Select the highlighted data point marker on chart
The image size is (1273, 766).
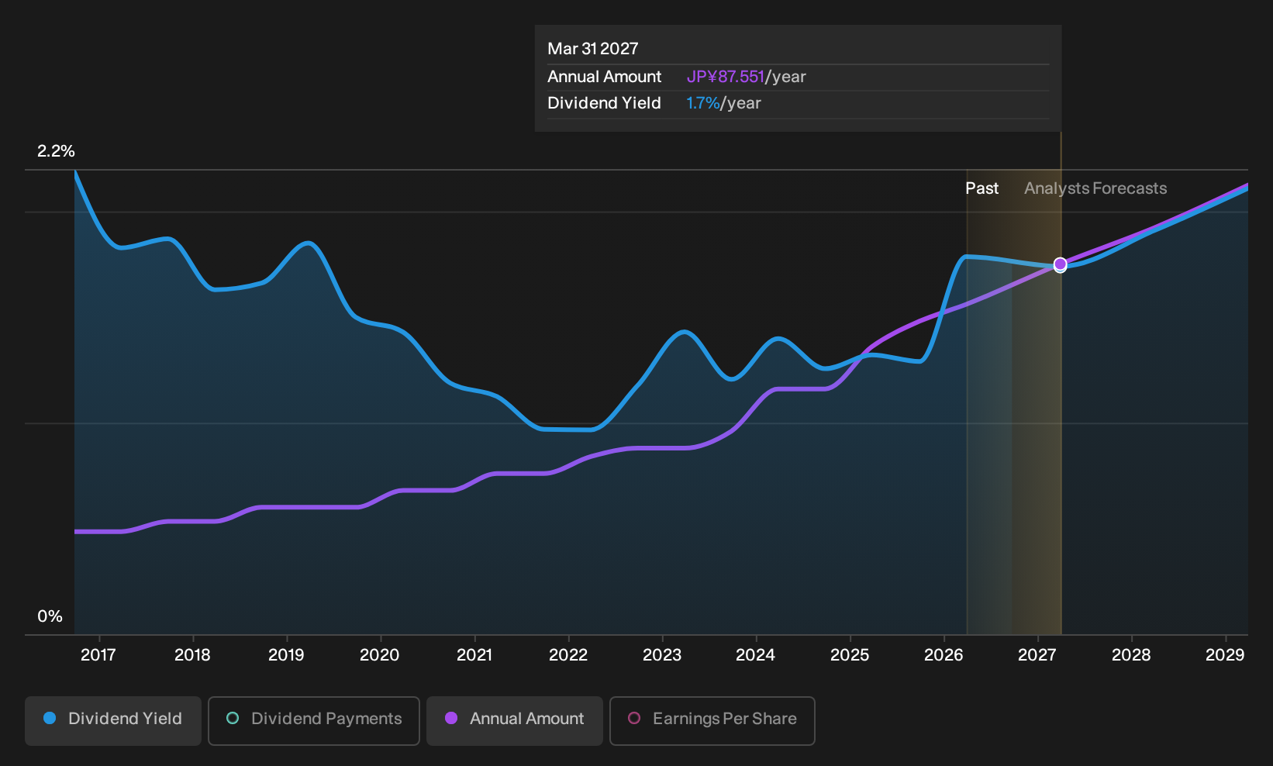tap(1061, 265)
